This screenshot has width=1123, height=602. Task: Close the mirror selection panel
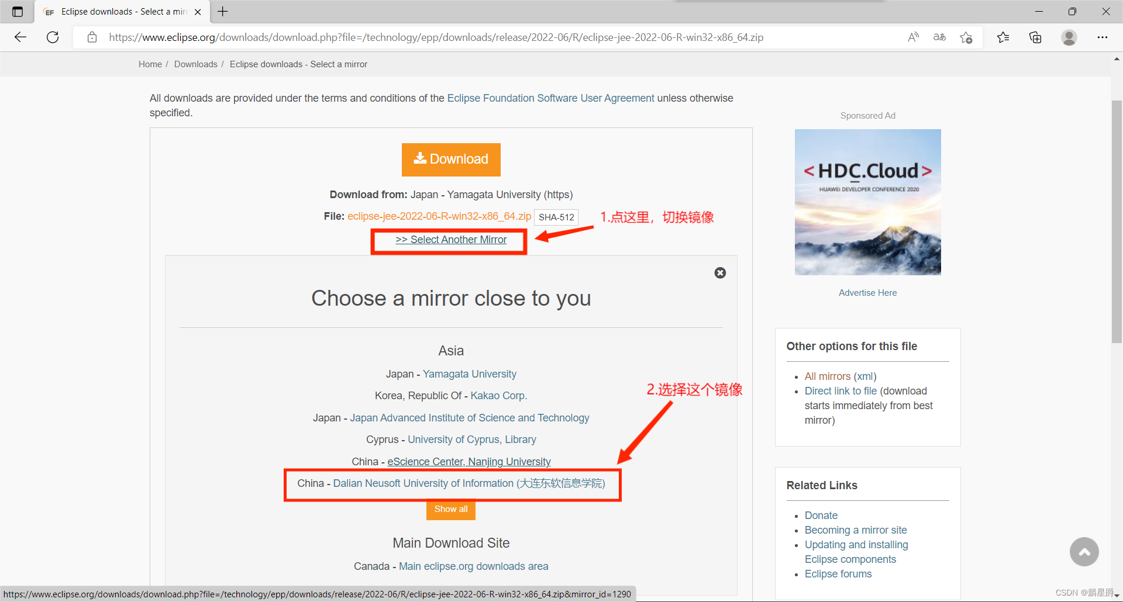(720, 273)
